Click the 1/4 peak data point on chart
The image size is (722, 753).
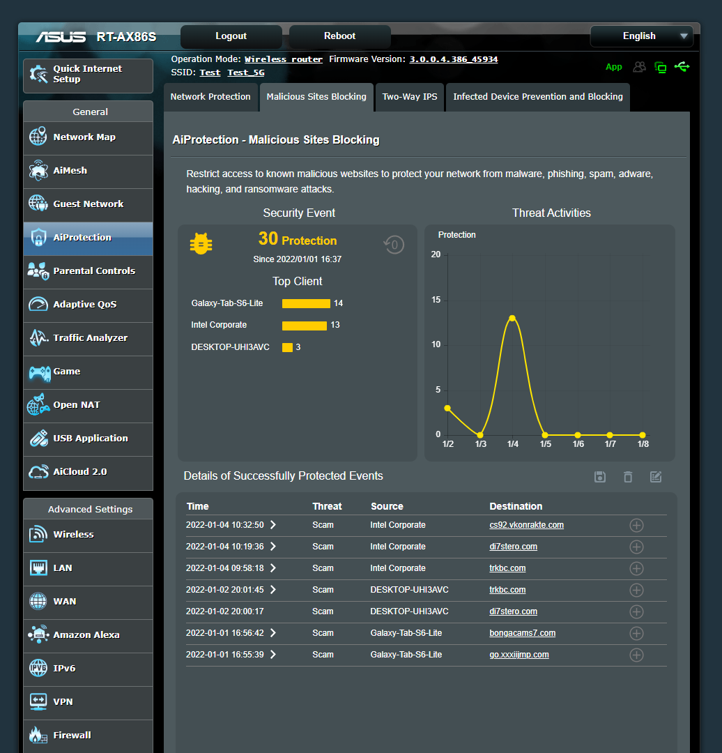tap(512, 319)
